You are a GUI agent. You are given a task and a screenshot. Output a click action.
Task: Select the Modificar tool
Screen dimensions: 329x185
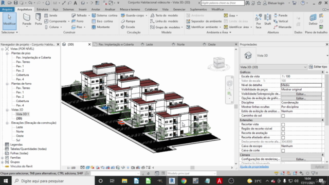pos(9,21)
